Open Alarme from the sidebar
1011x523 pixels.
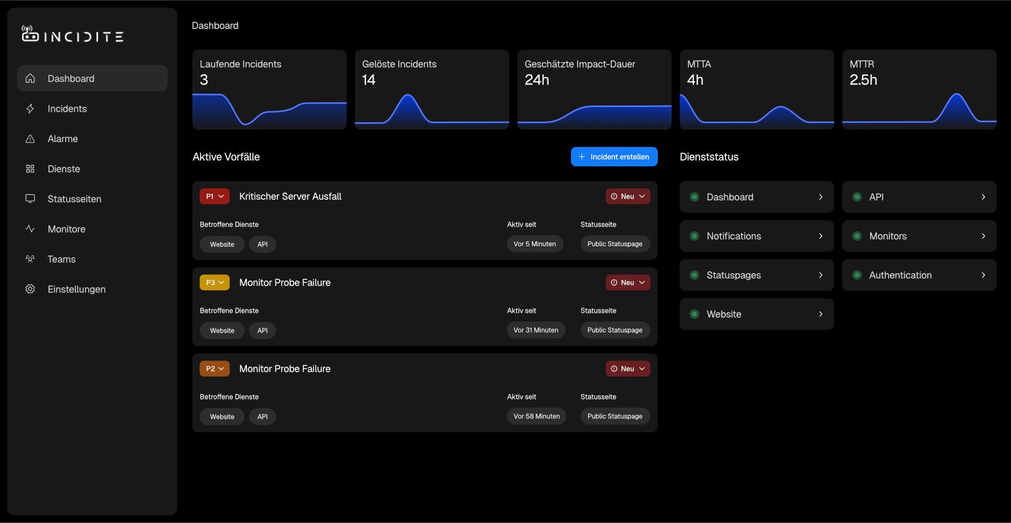click(92, 139)
